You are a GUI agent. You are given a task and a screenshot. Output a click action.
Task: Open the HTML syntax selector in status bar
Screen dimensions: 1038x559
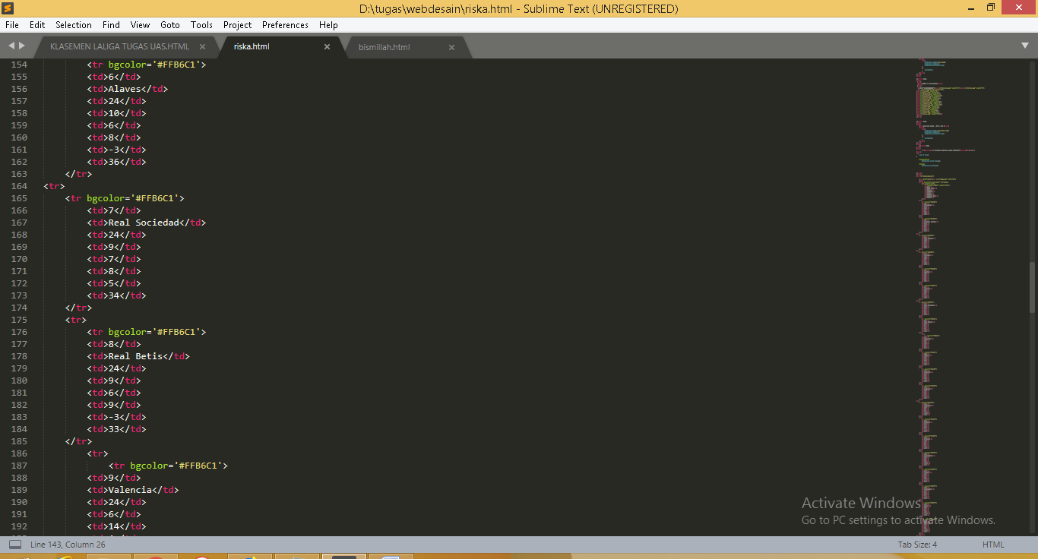[992, 545]
